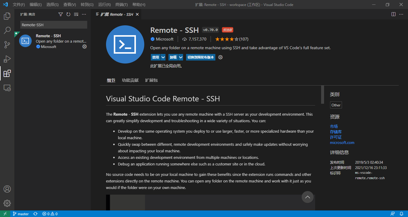Open feedback icon in status bar
This screenshot has height=217, width=408.
click(393, 214)
